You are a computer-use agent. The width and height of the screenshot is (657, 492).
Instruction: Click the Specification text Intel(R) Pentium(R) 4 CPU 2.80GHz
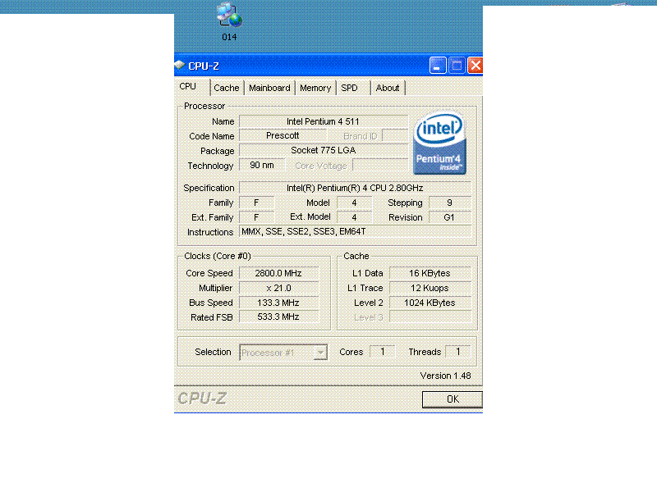(355, 188)
